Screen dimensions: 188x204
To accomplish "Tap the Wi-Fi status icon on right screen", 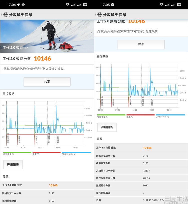I will (161, 5).
